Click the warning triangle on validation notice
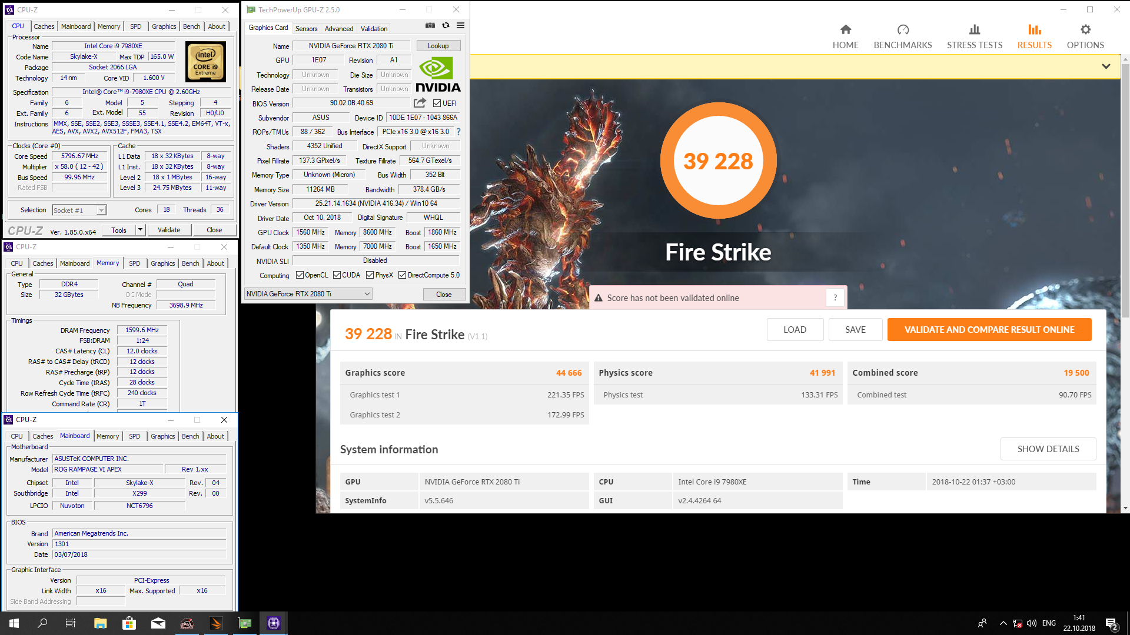 [x=598, y=298]
